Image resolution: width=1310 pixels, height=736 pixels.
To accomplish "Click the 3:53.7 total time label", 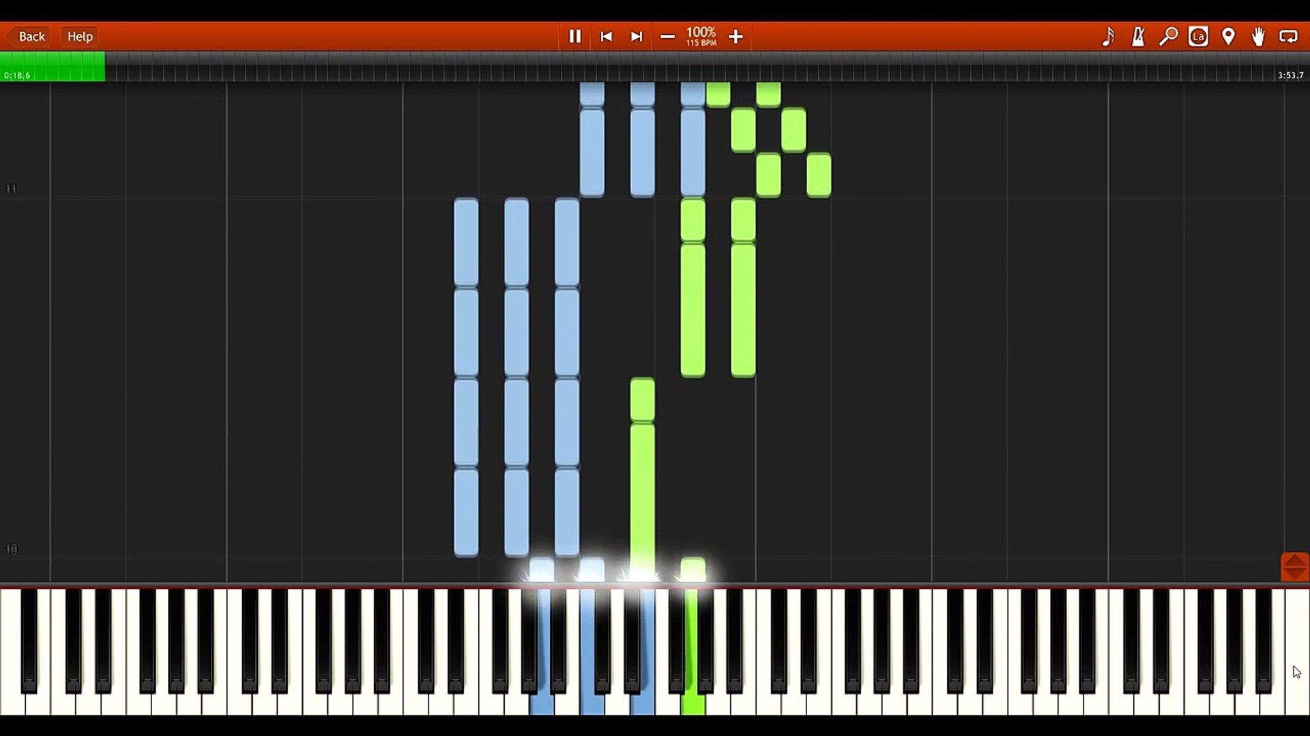I will pos(1290,75).
